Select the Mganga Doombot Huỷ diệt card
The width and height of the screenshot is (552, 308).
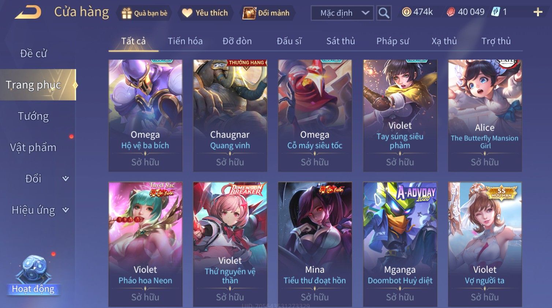pyautogui.click(x=400, y=244)
